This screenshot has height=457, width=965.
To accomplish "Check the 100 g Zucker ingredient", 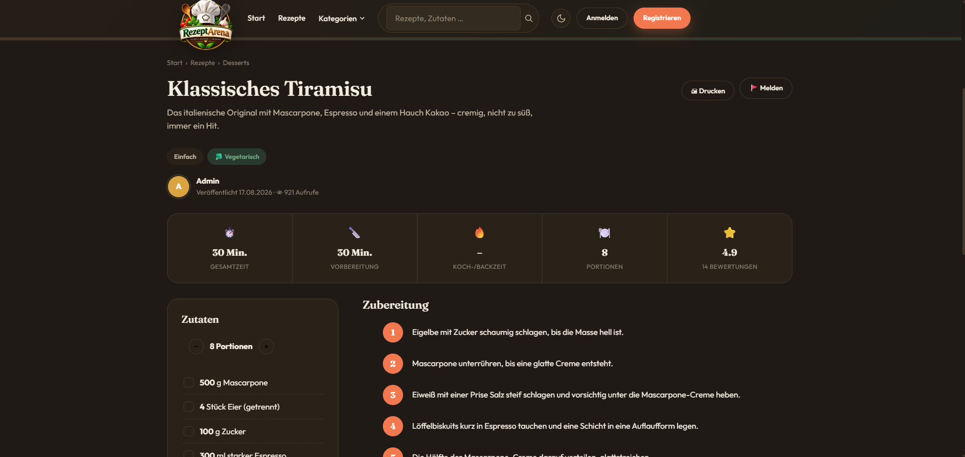I will point(189,431).
